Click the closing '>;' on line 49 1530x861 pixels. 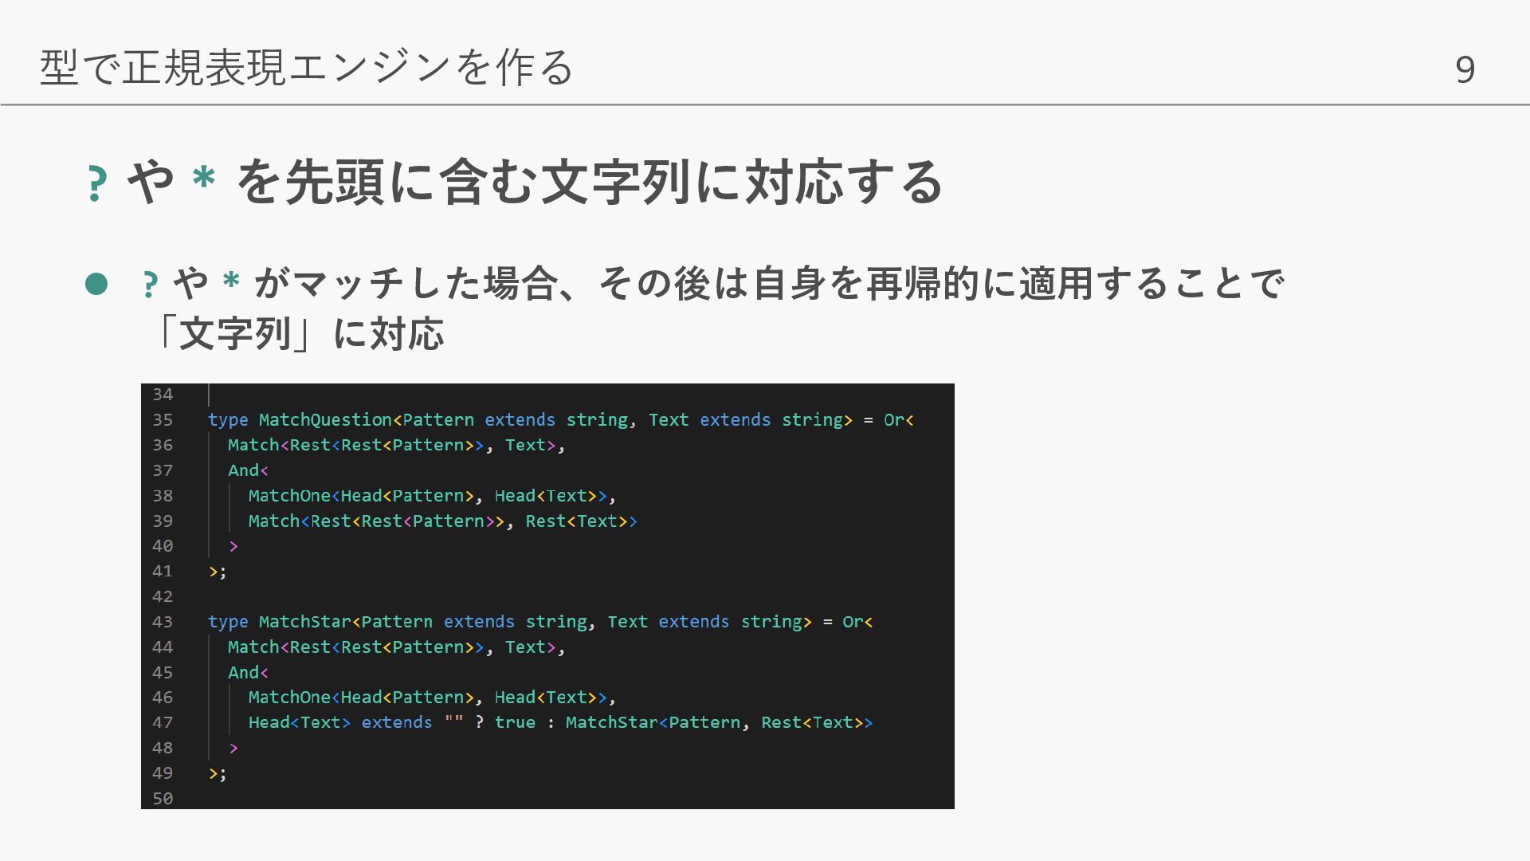coord(217,773)
